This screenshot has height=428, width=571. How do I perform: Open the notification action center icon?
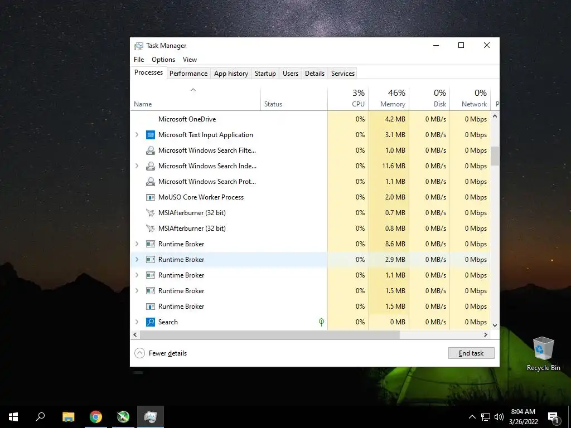coord(554,417)
